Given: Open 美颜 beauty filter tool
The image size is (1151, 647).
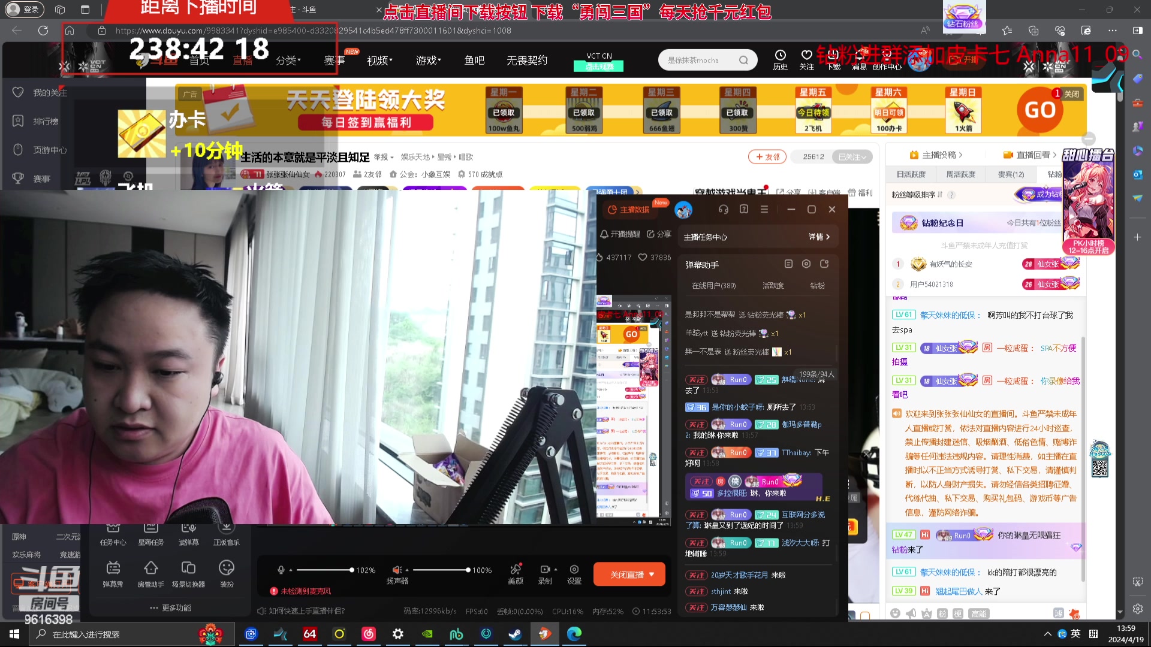Looking at the screenshot, I should point(516,570).
